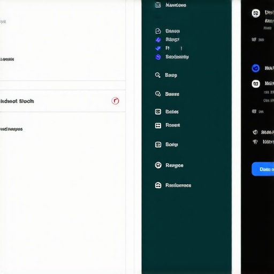Open the 'Buses' sidebar entry label

pyautogui.click(x=172, y=94)
